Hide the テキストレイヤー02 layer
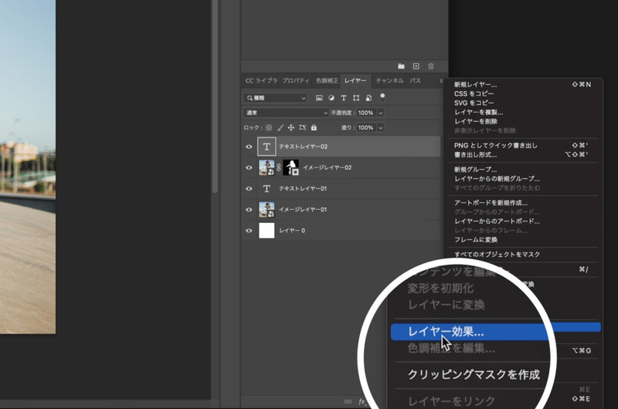 tap(249, 147)
